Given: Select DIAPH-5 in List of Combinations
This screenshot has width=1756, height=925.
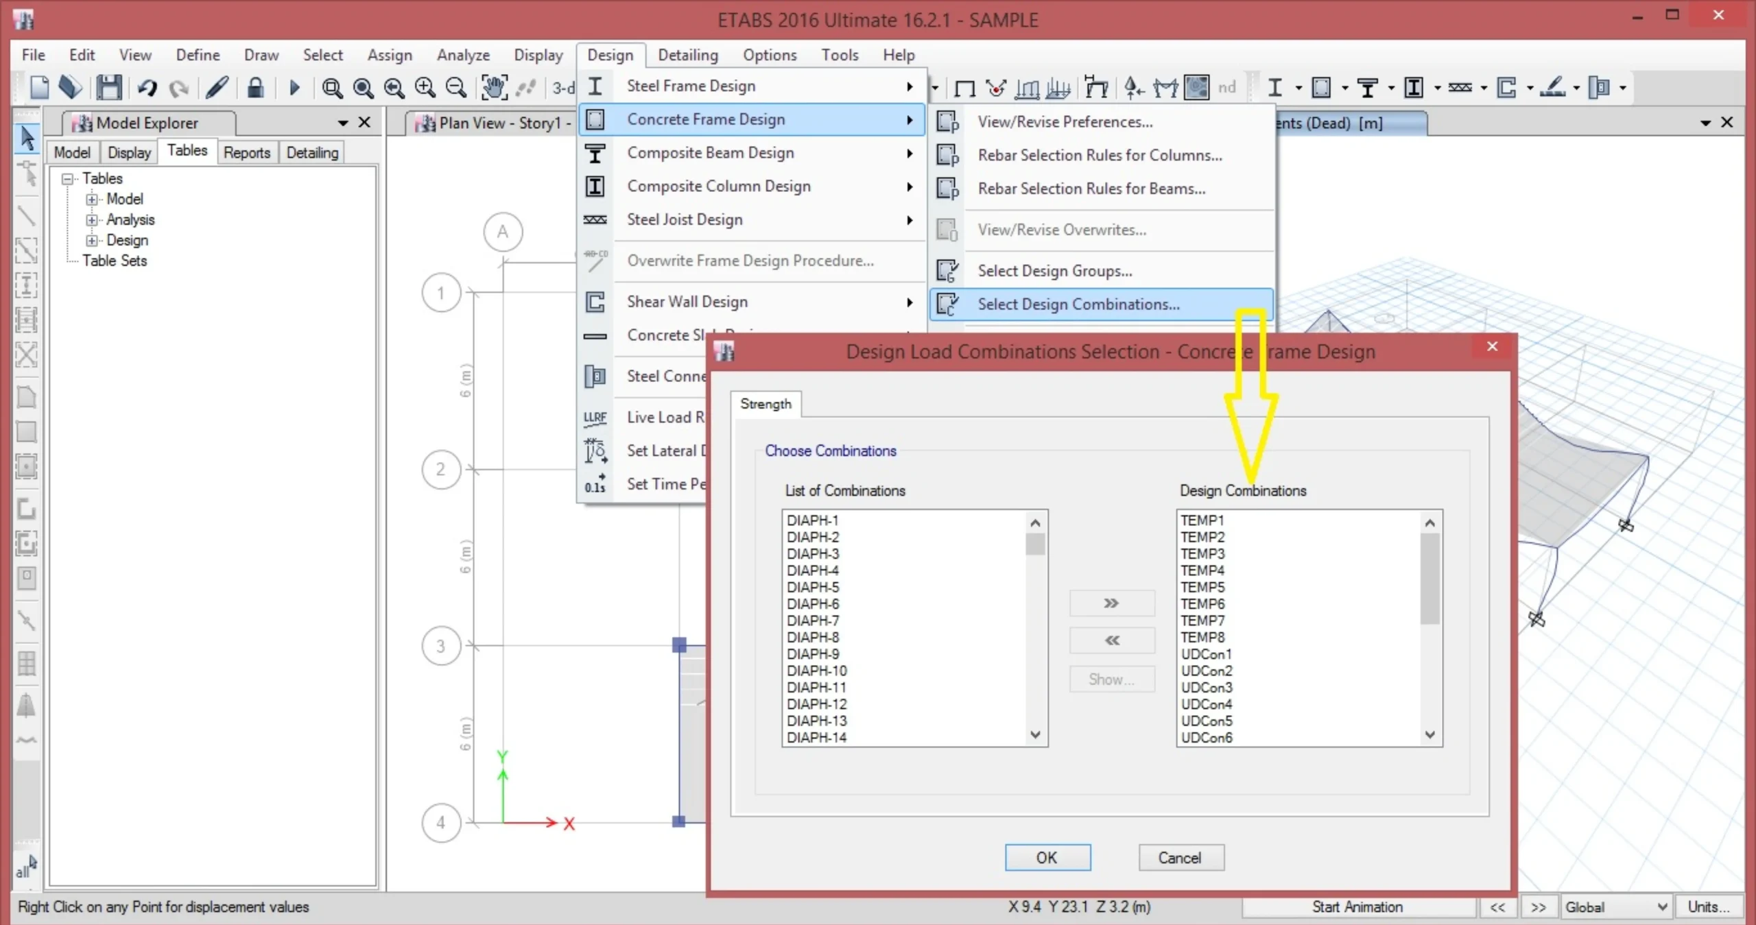Looking at the screenshot, I should click(x=813, y=587).
